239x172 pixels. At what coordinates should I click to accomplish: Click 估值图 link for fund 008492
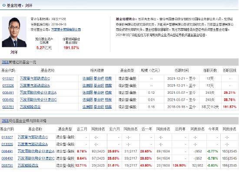coord(87,100)
